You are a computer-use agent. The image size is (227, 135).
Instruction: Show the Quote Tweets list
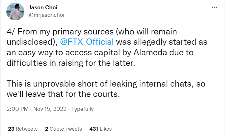[65, 129]
